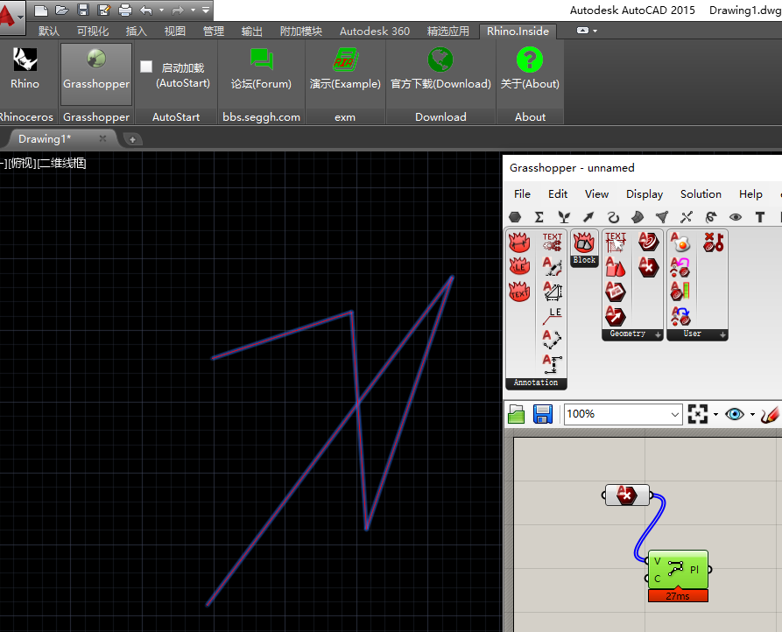Open the Display eye tab in Grasshopper
782x632 pixels.
(x=735, y=217)
